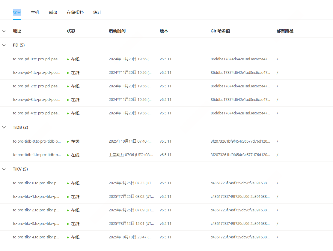
Task: Collapse the TiKV (5) group chevron
Action: coord(4,169)
